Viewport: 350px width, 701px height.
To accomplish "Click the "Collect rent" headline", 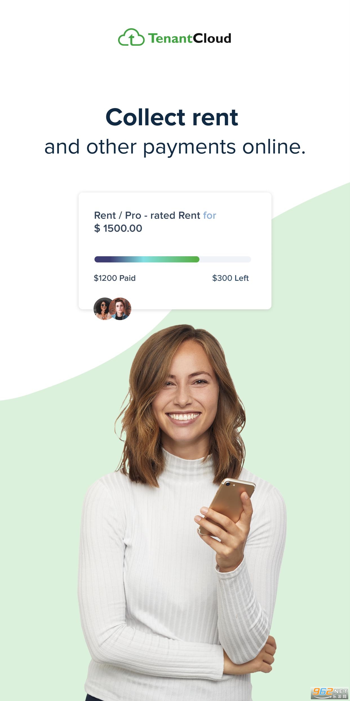I will [x=172, y=117].
